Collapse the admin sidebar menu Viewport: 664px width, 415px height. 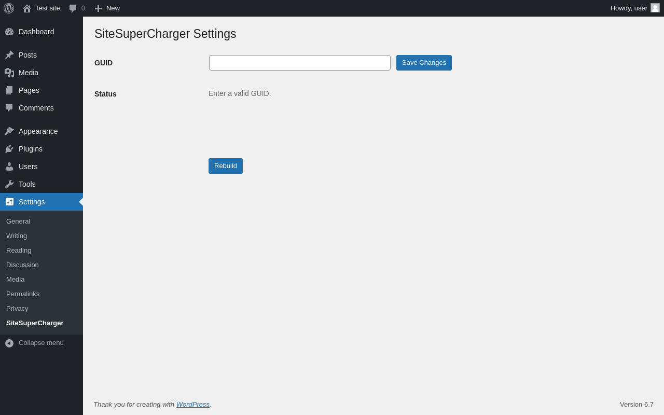[x=41, y=343]
